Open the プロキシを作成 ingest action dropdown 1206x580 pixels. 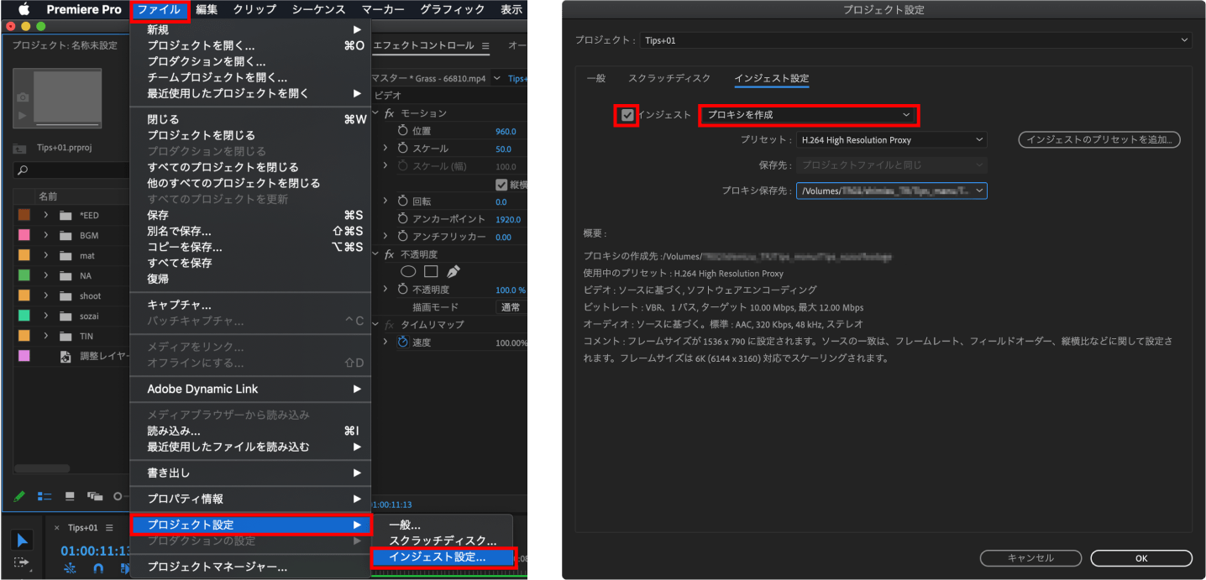click(809, 115)
